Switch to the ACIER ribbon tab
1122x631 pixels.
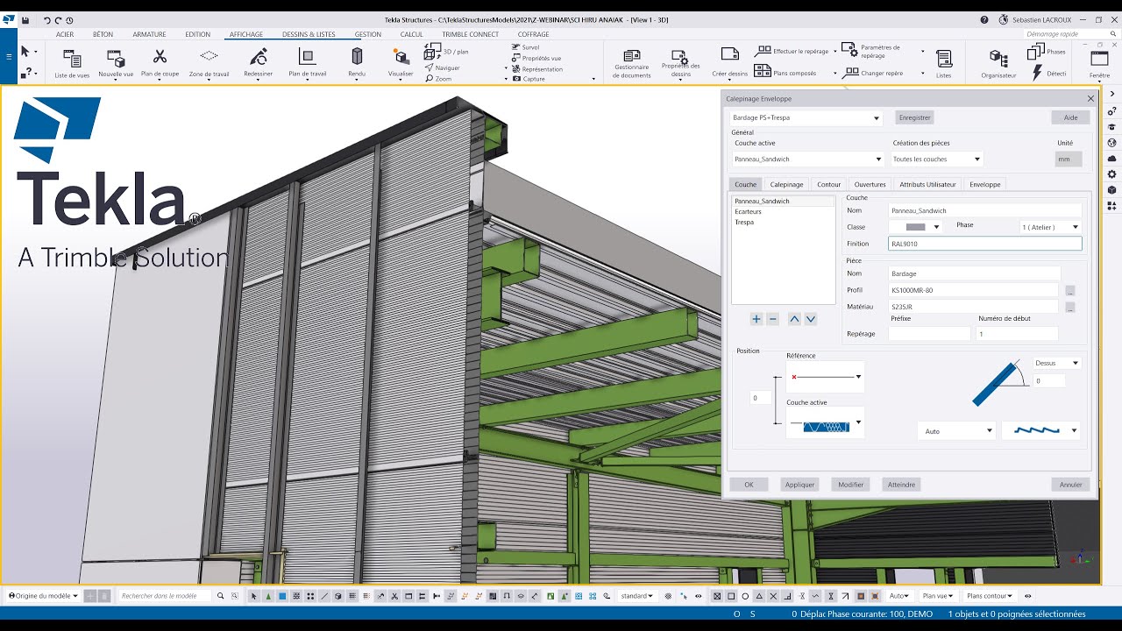coord(65,35)
